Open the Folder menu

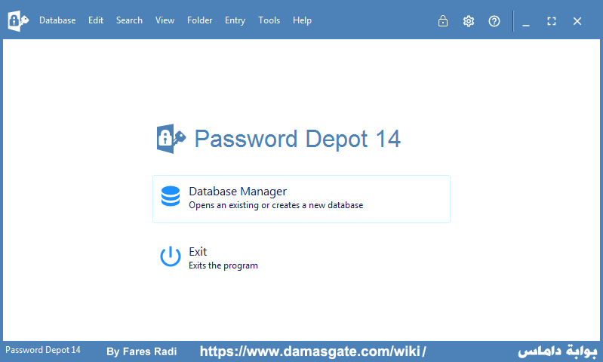(199, 20)
